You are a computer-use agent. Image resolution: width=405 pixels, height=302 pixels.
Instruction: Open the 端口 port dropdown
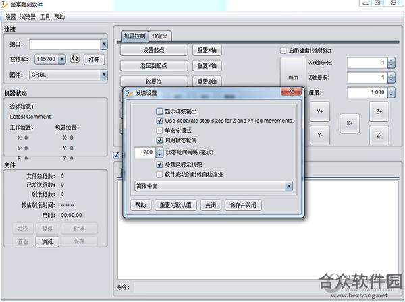[104, 44]
